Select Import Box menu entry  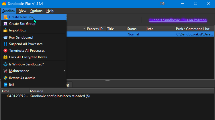pos(34,30)
